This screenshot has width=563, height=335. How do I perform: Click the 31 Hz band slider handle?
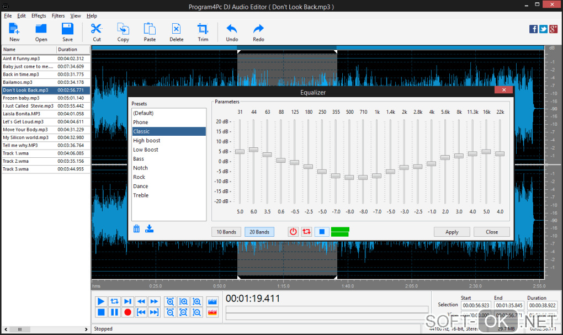(240, 151)
